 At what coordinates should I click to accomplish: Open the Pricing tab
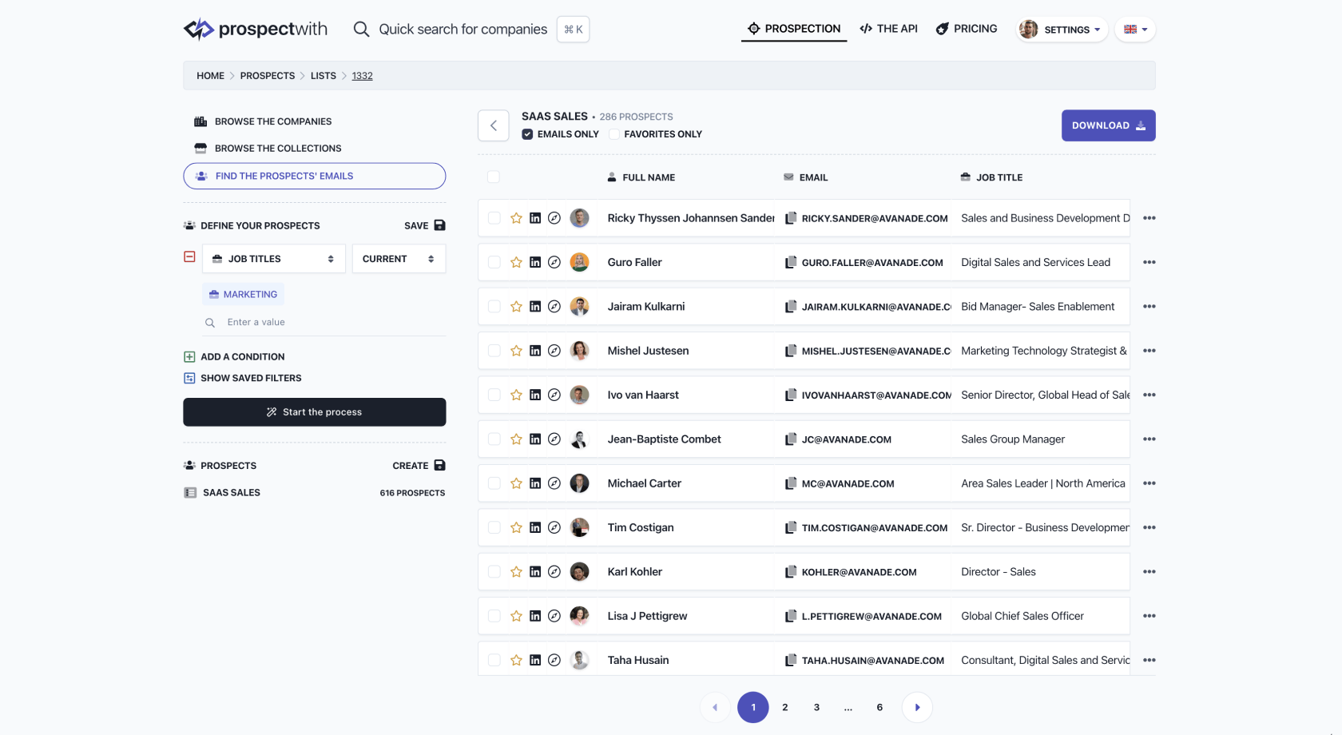[967, 29]
